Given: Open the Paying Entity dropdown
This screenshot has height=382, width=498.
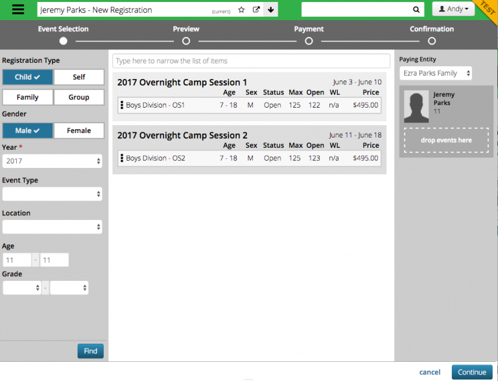Looking at the screenshot, I should [436, 73].
